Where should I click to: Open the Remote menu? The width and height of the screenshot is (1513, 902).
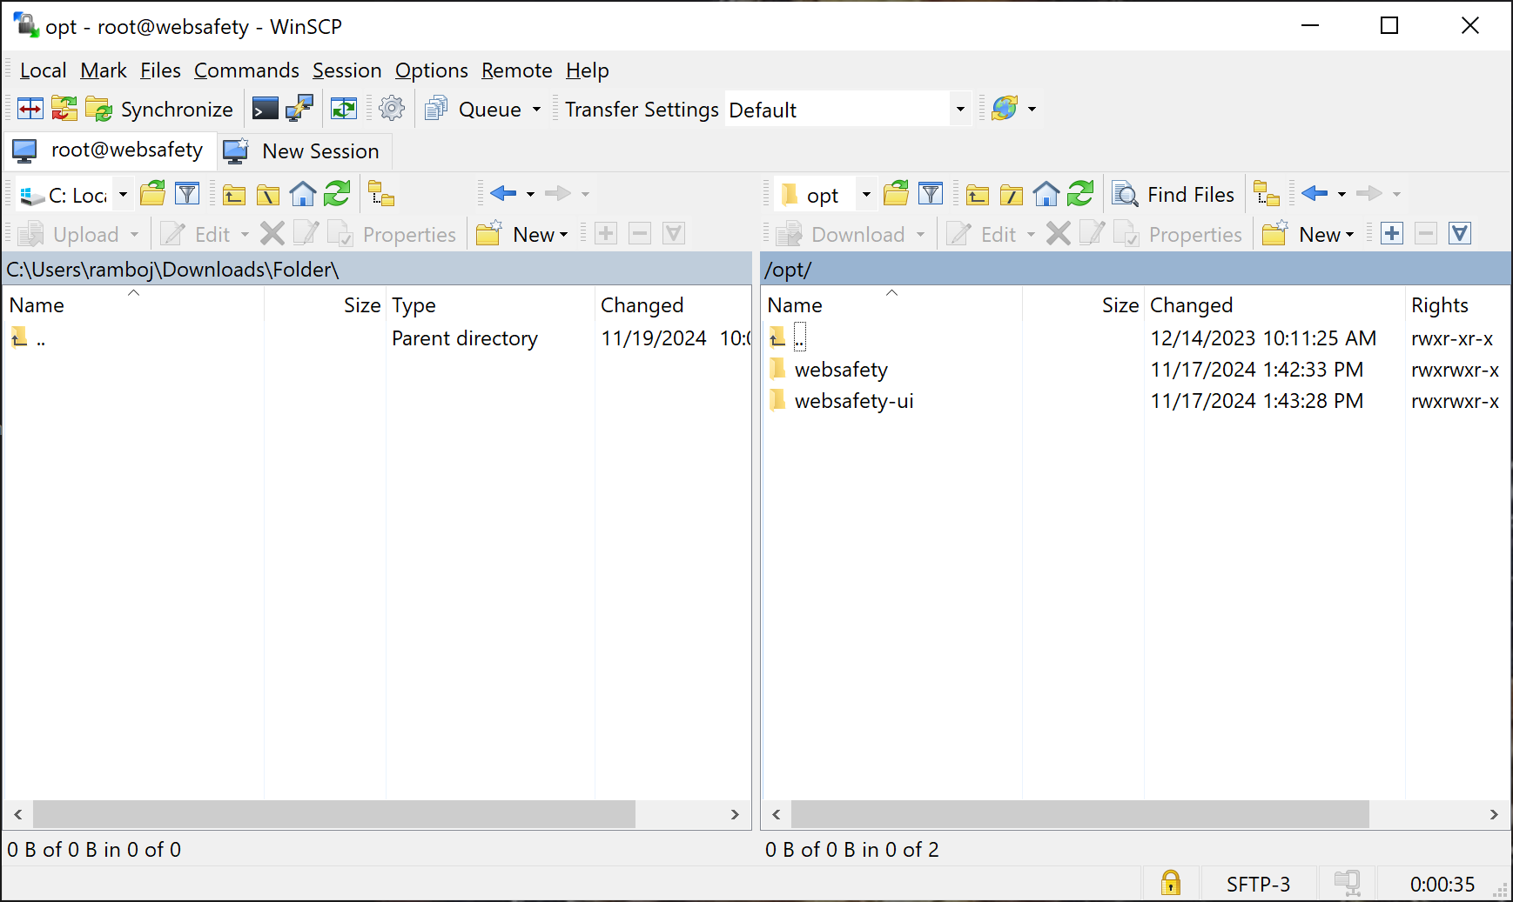tap(517, 70)
